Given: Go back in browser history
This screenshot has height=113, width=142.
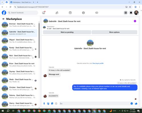Looking at the screenshot, I should point(3,7).
